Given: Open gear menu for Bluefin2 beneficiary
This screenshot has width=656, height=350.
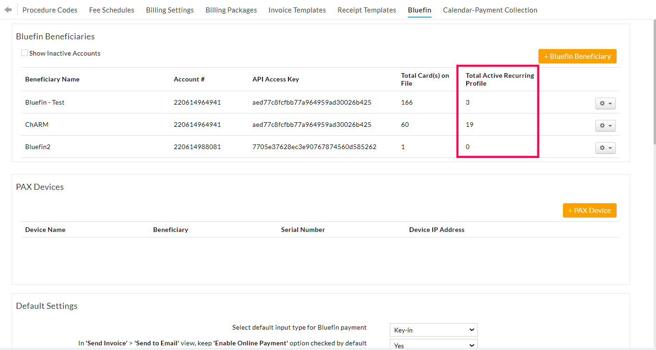Looking at the screenshot, I should point(605,148).
